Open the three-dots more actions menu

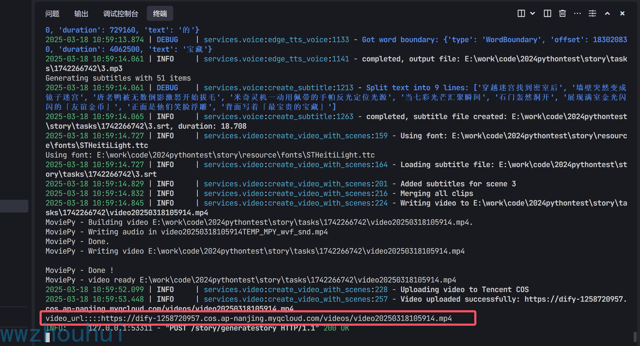click(x=577, y=13)
